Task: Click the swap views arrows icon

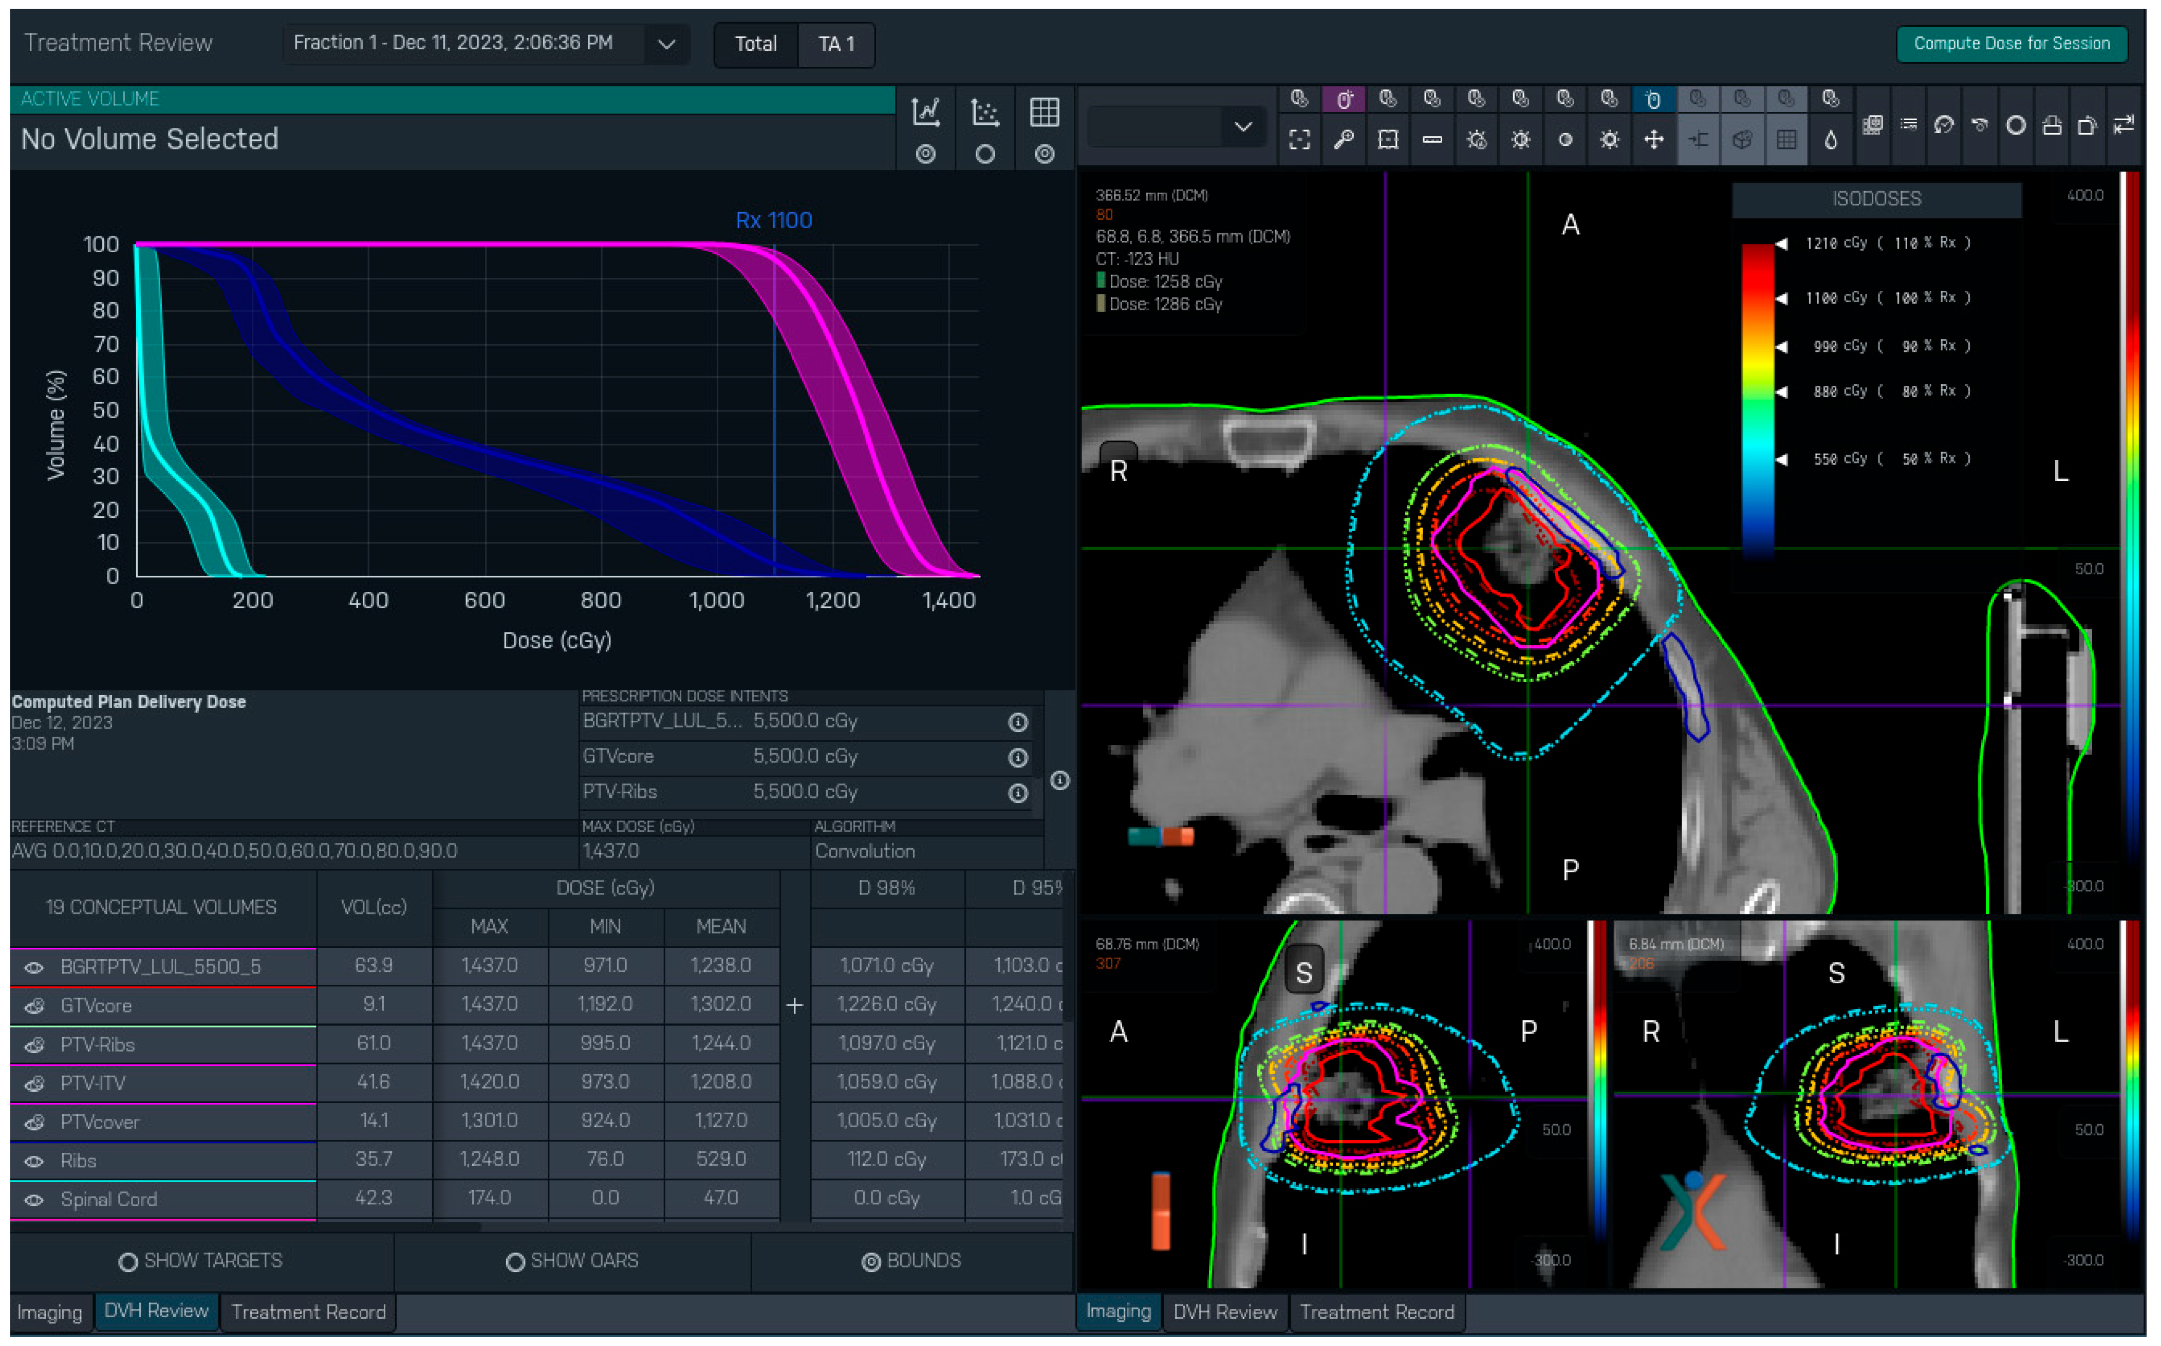Action: click(x=2123, y=125)
